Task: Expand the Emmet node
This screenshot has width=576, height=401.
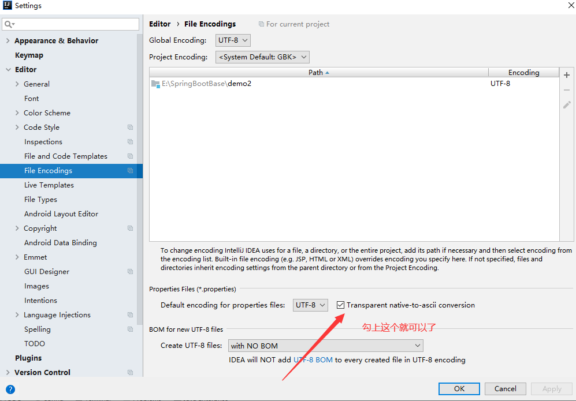Action: pos(17,257)
